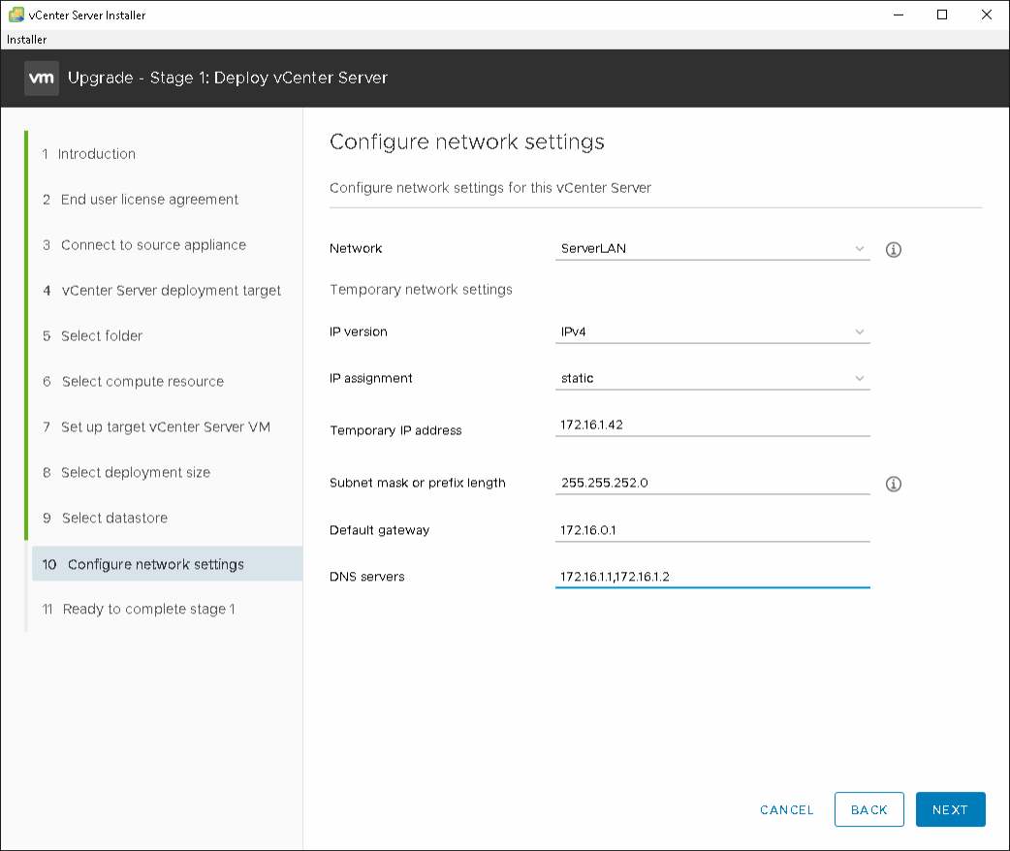Open the IP assignment dropdown set to static
The width and height of the screenshot is (1010, 851).
coord(711,379)
